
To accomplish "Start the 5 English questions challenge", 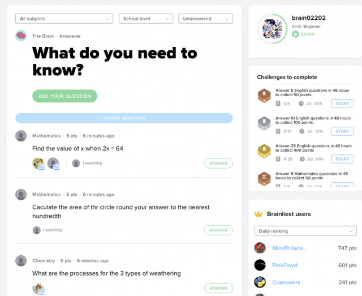I will pyautogui.click(x=342, y=104).
